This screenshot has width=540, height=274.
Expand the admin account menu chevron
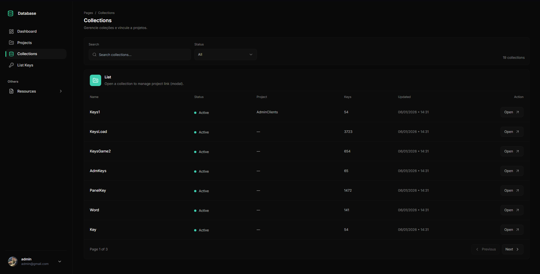coord(60,261)
